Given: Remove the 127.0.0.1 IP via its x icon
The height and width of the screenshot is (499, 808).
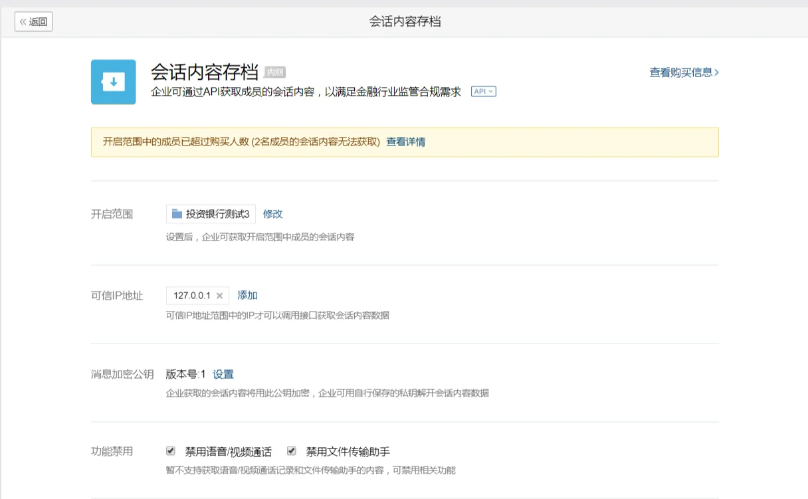Looking at the screenshot, I should pyautogui.click(x=219, y=296).
